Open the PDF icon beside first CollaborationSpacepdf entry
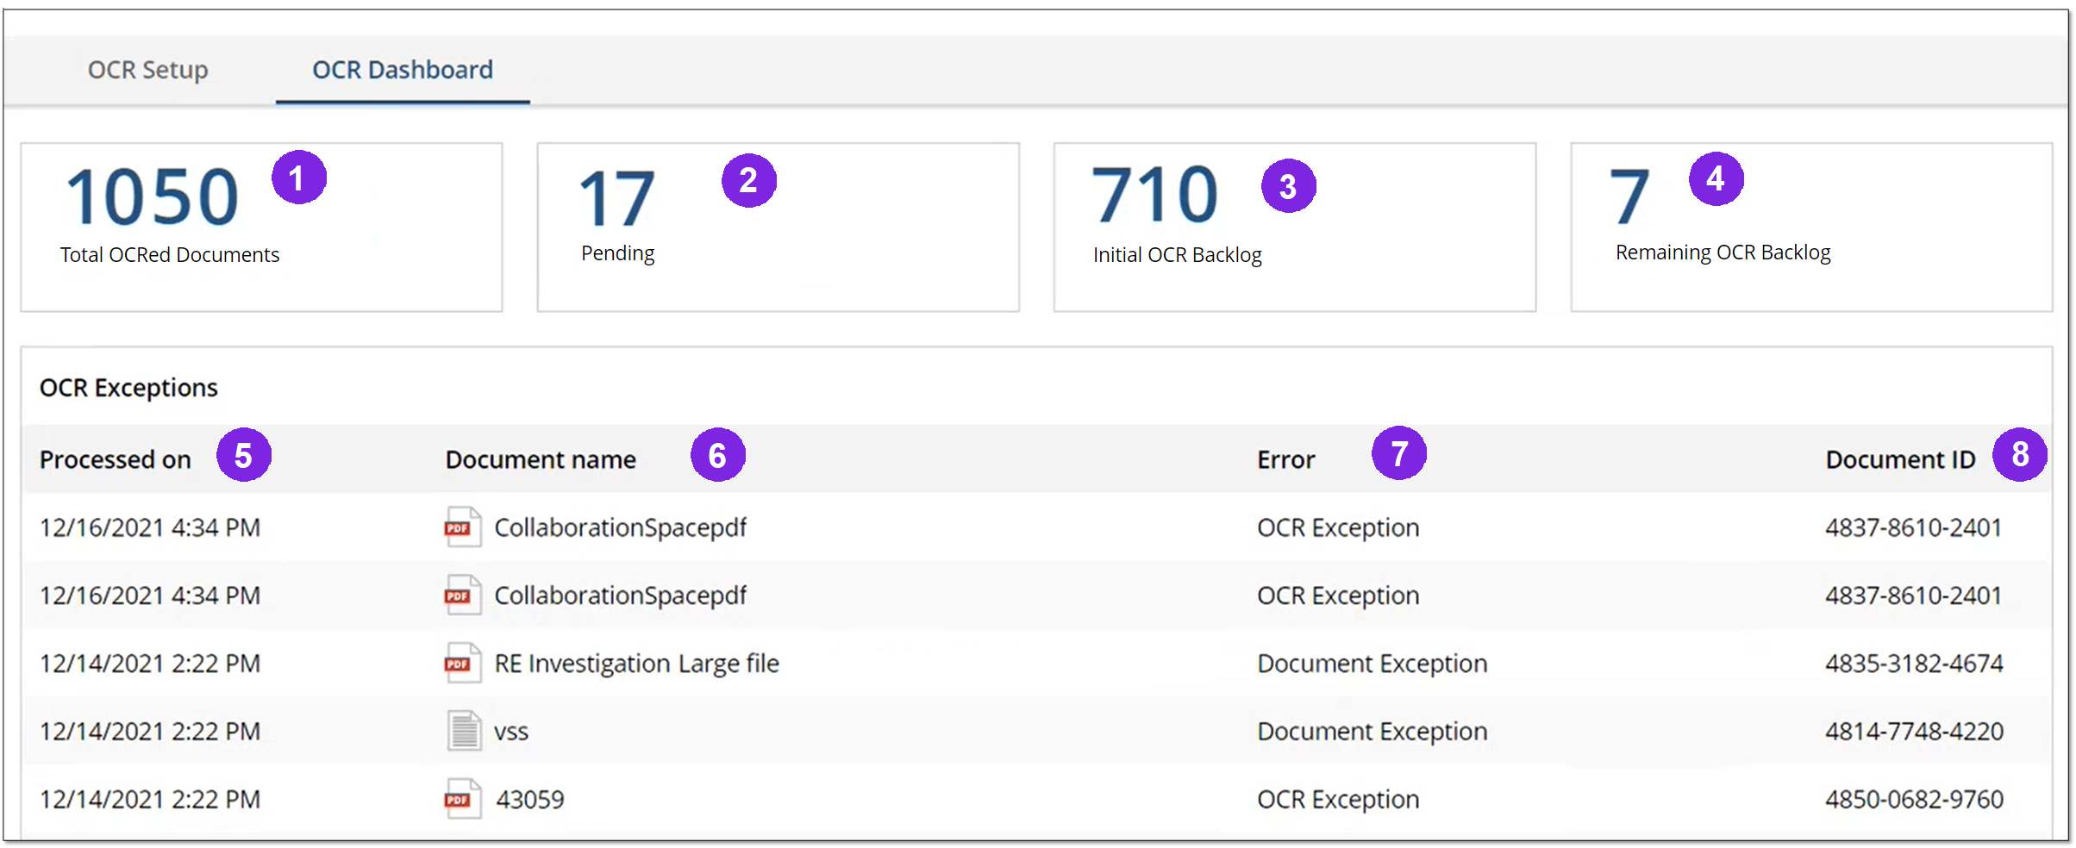 click(461, 527)
